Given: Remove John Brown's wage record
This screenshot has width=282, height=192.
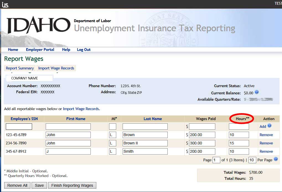Looking at the screenshot, I should point(266,135).
